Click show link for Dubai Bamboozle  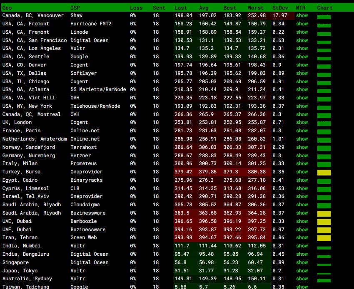302,221
